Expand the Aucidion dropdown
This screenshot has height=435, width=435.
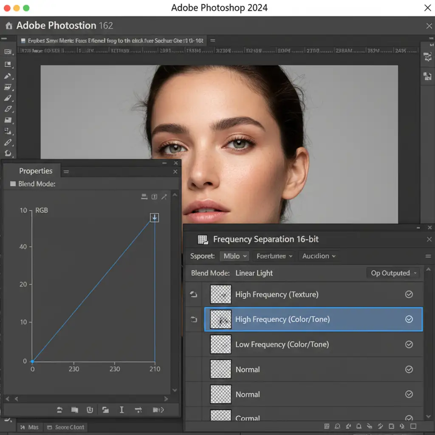[319, 256]
